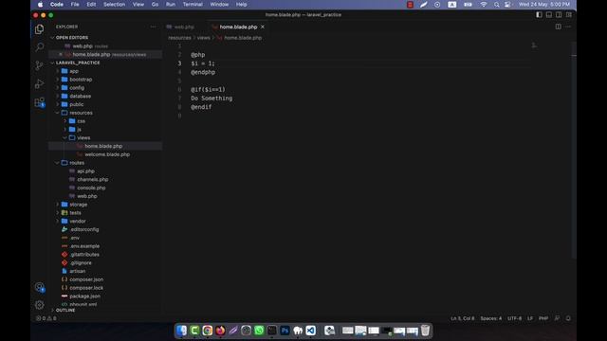Open the .env file

coord(75,238)
